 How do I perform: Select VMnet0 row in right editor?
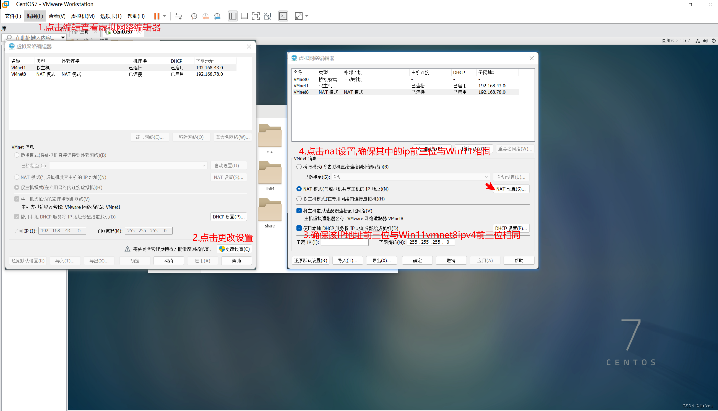(x=405, y=79)
